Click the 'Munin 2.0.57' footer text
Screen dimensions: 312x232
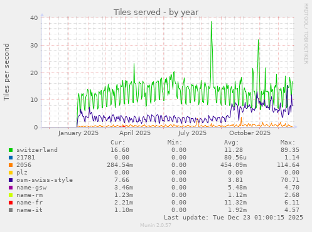pyautogui.click(x=156, y=225)
